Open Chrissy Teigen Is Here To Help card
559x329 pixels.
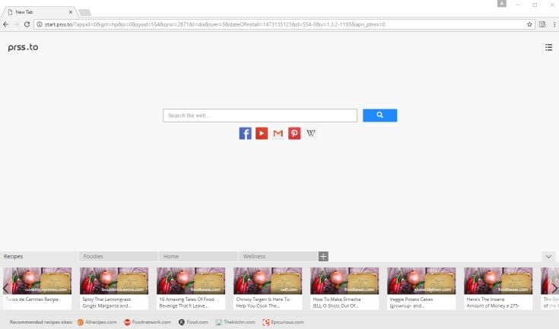click(x=268, y=289)
